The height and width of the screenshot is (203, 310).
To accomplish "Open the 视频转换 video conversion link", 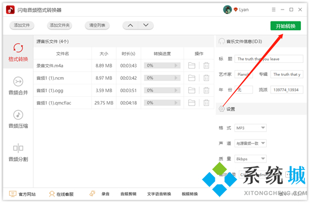I will [x=189, y=194].
